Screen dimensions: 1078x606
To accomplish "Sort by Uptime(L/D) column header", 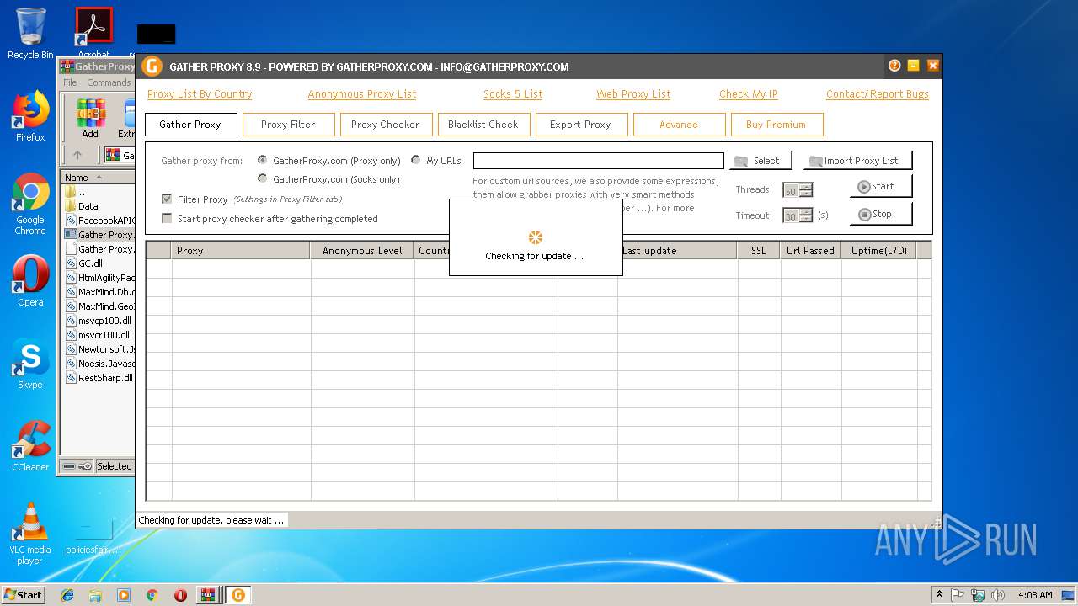I will (878, 250).
